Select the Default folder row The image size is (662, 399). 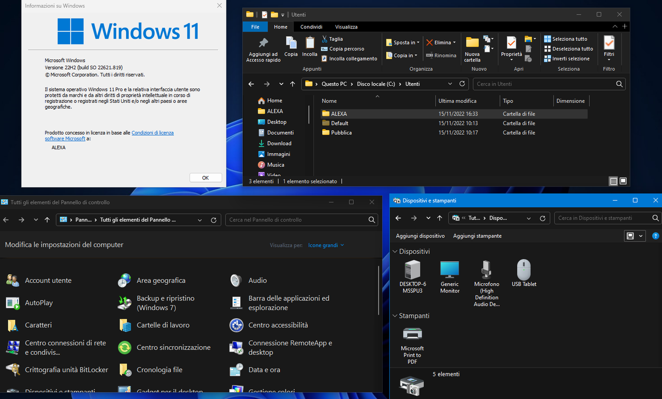point(454,123)
